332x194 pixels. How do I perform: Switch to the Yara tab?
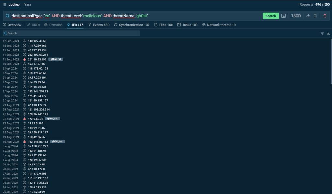pos(28,5)
